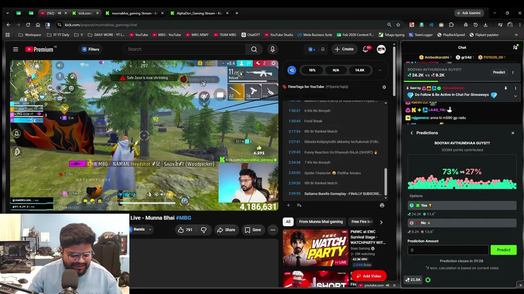Open a new browser tab
This screenshot has height=294, width=524.
(x=237, y=13)
